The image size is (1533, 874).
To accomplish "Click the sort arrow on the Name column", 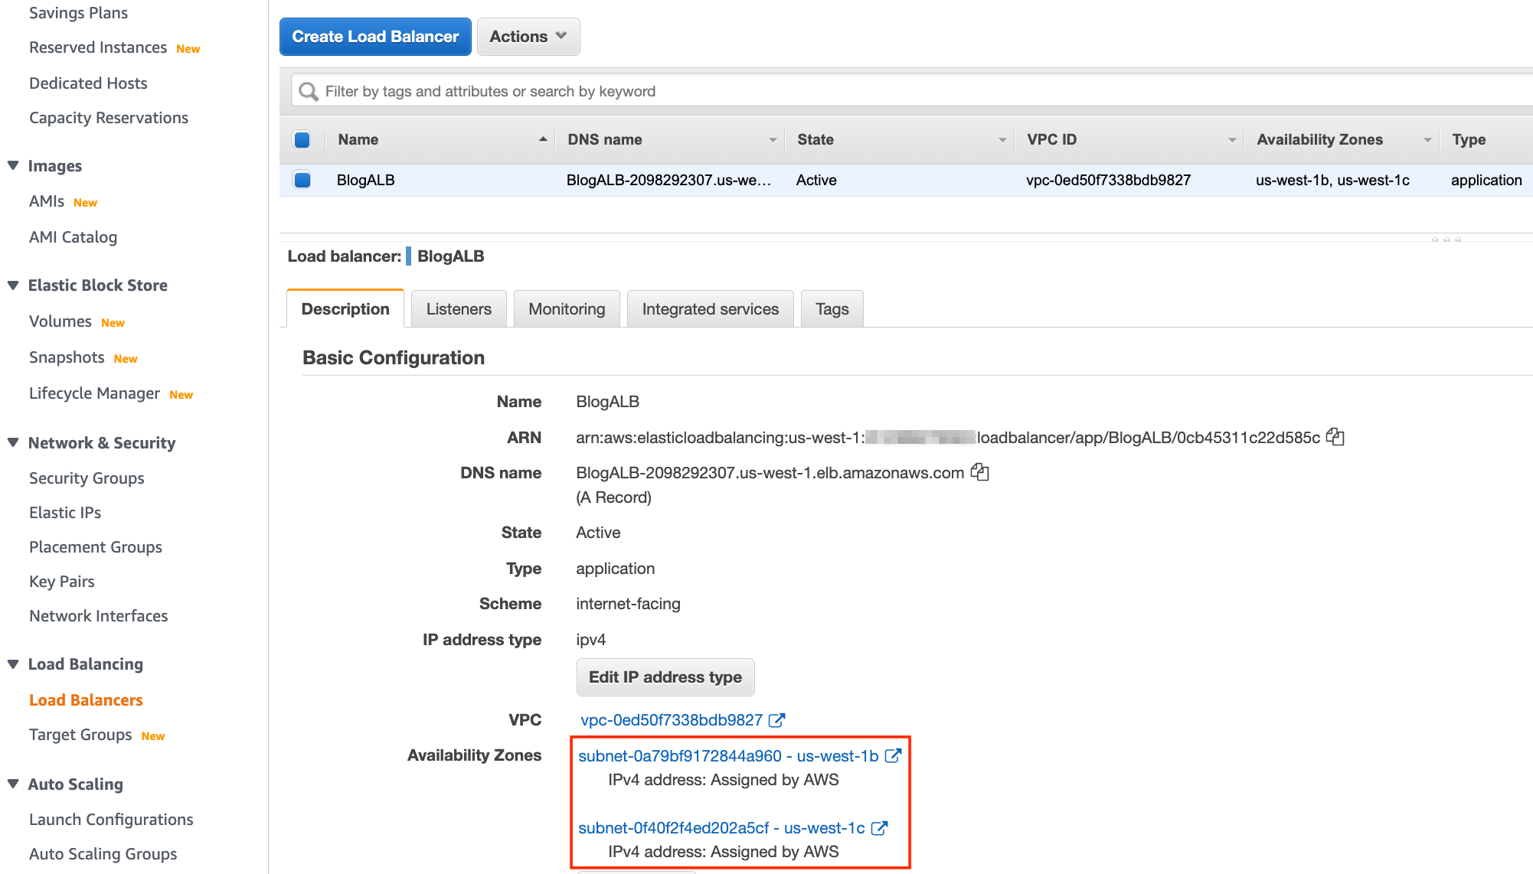I will 543,139.
